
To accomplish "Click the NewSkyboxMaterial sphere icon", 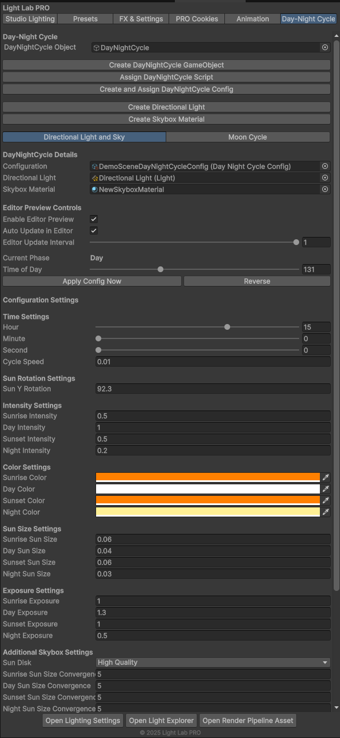I will [95, 189].
